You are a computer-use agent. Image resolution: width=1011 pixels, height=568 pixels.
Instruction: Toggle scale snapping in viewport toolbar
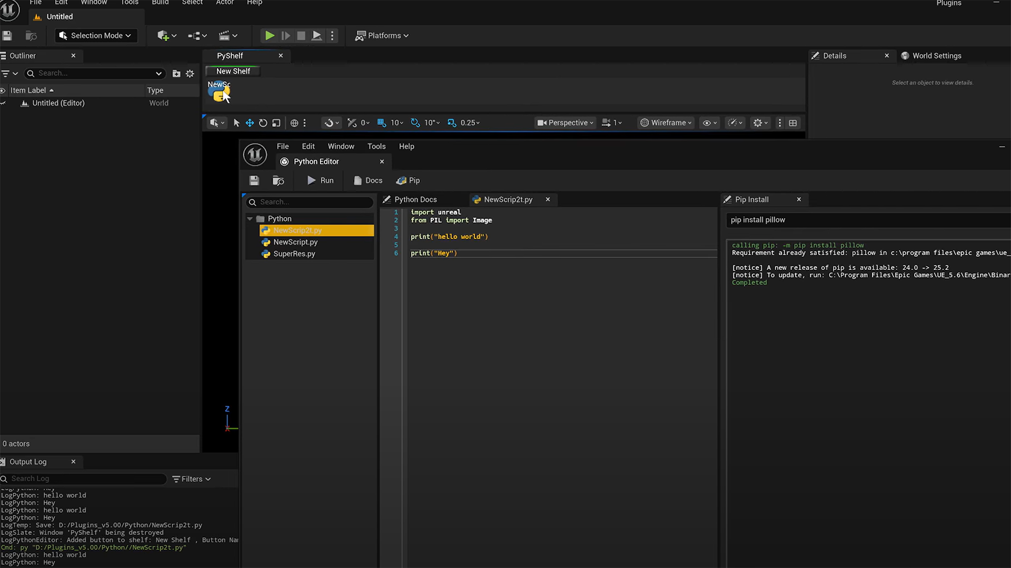[452, 123]
